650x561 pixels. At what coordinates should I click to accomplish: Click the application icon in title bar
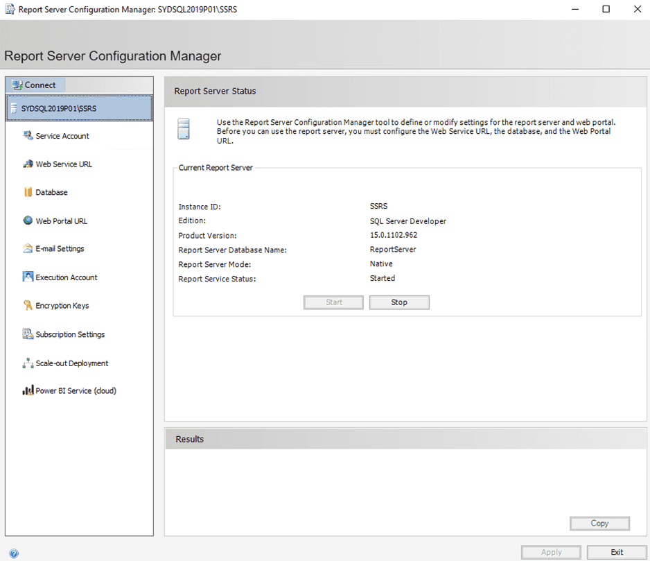point(10,10)
